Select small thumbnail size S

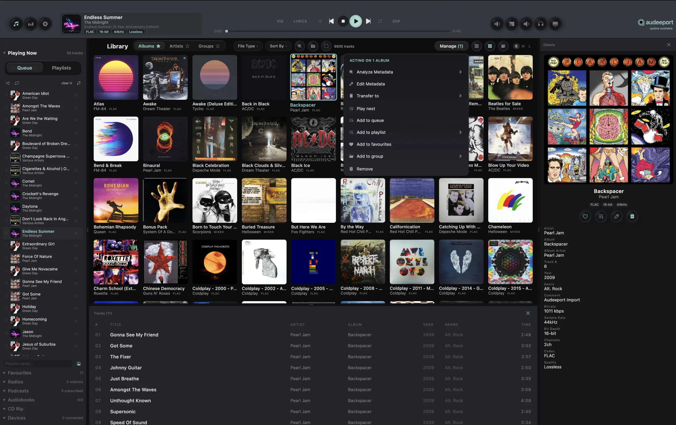pos(516,46)
